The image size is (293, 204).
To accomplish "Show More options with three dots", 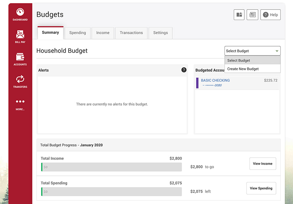I will (x=20, y=102).
